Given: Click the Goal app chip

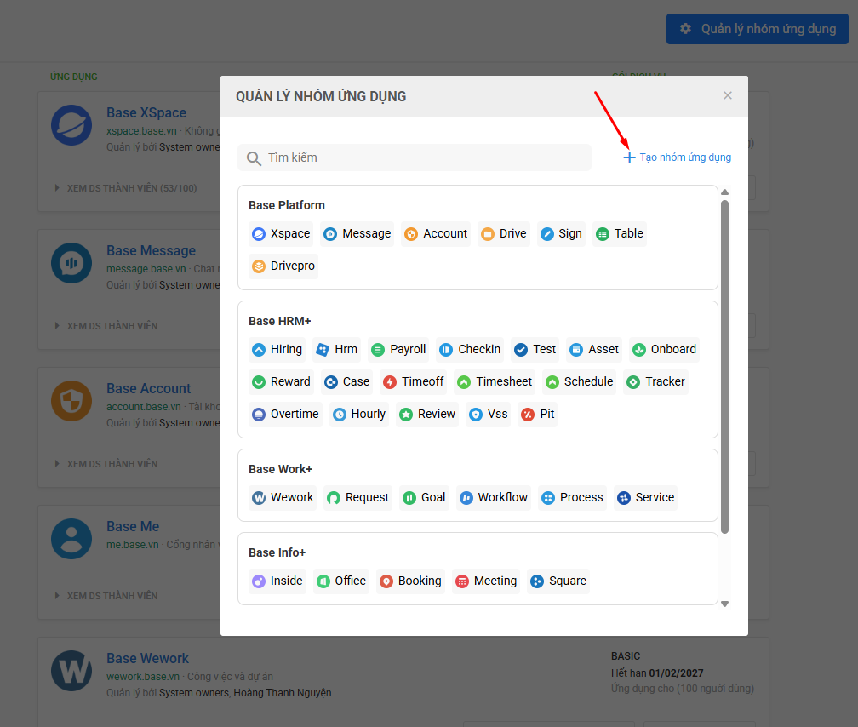Looking at the screenshot, I should [x=424, y=498].
